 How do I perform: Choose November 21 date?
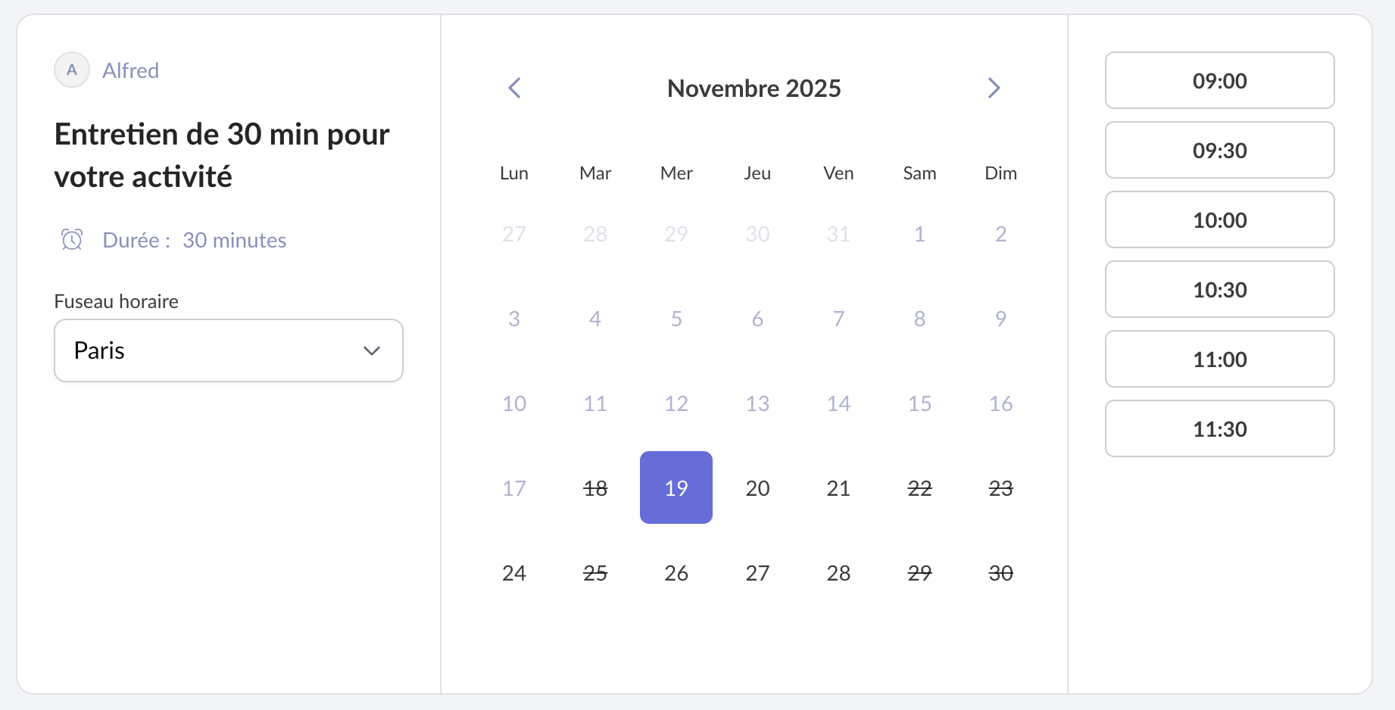click(838, 488)
